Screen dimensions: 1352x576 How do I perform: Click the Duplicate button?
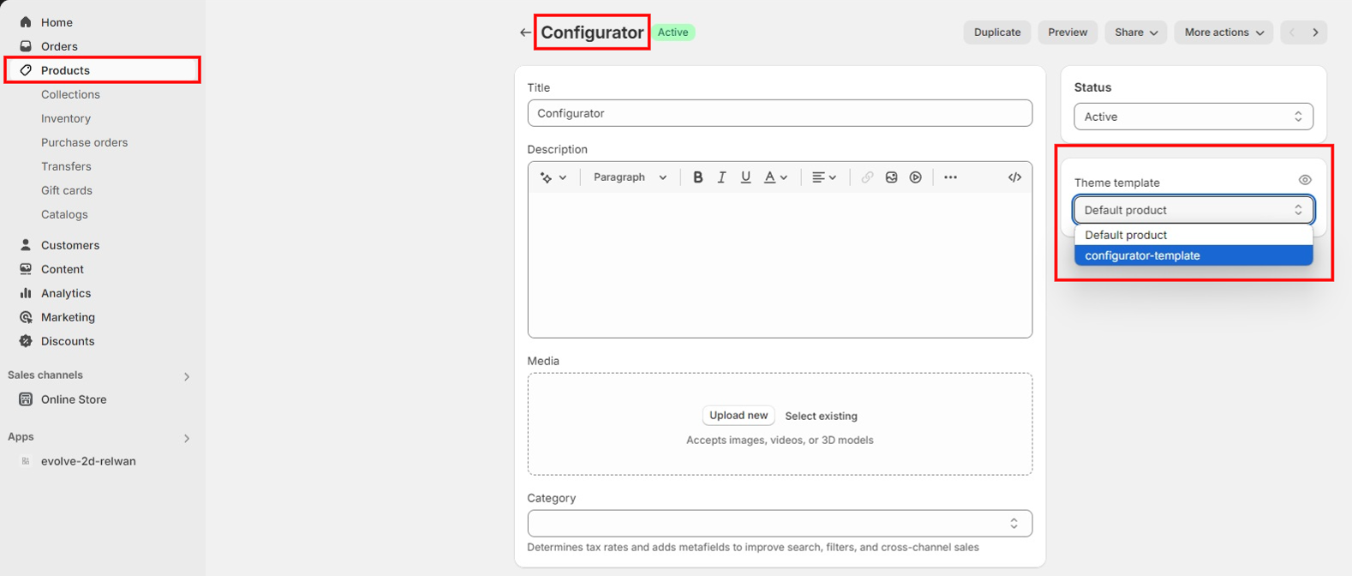[996, 33]
